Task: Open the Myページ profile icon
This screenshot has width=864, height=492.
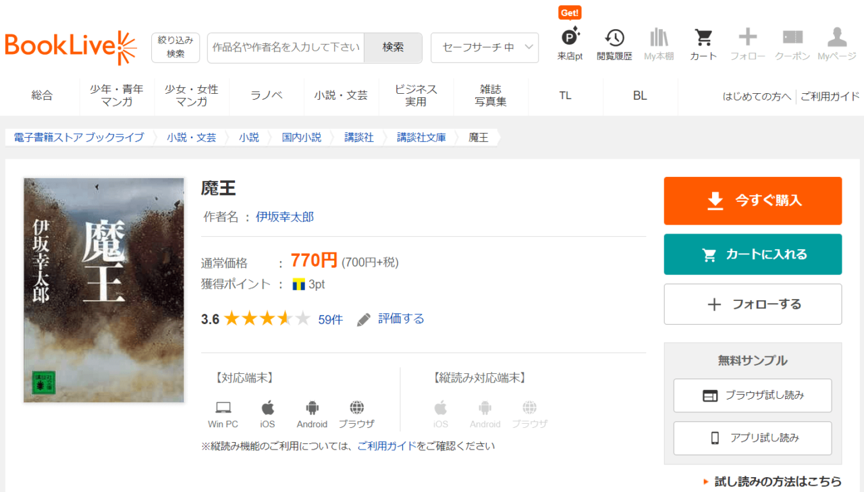Action: [837, 44]
